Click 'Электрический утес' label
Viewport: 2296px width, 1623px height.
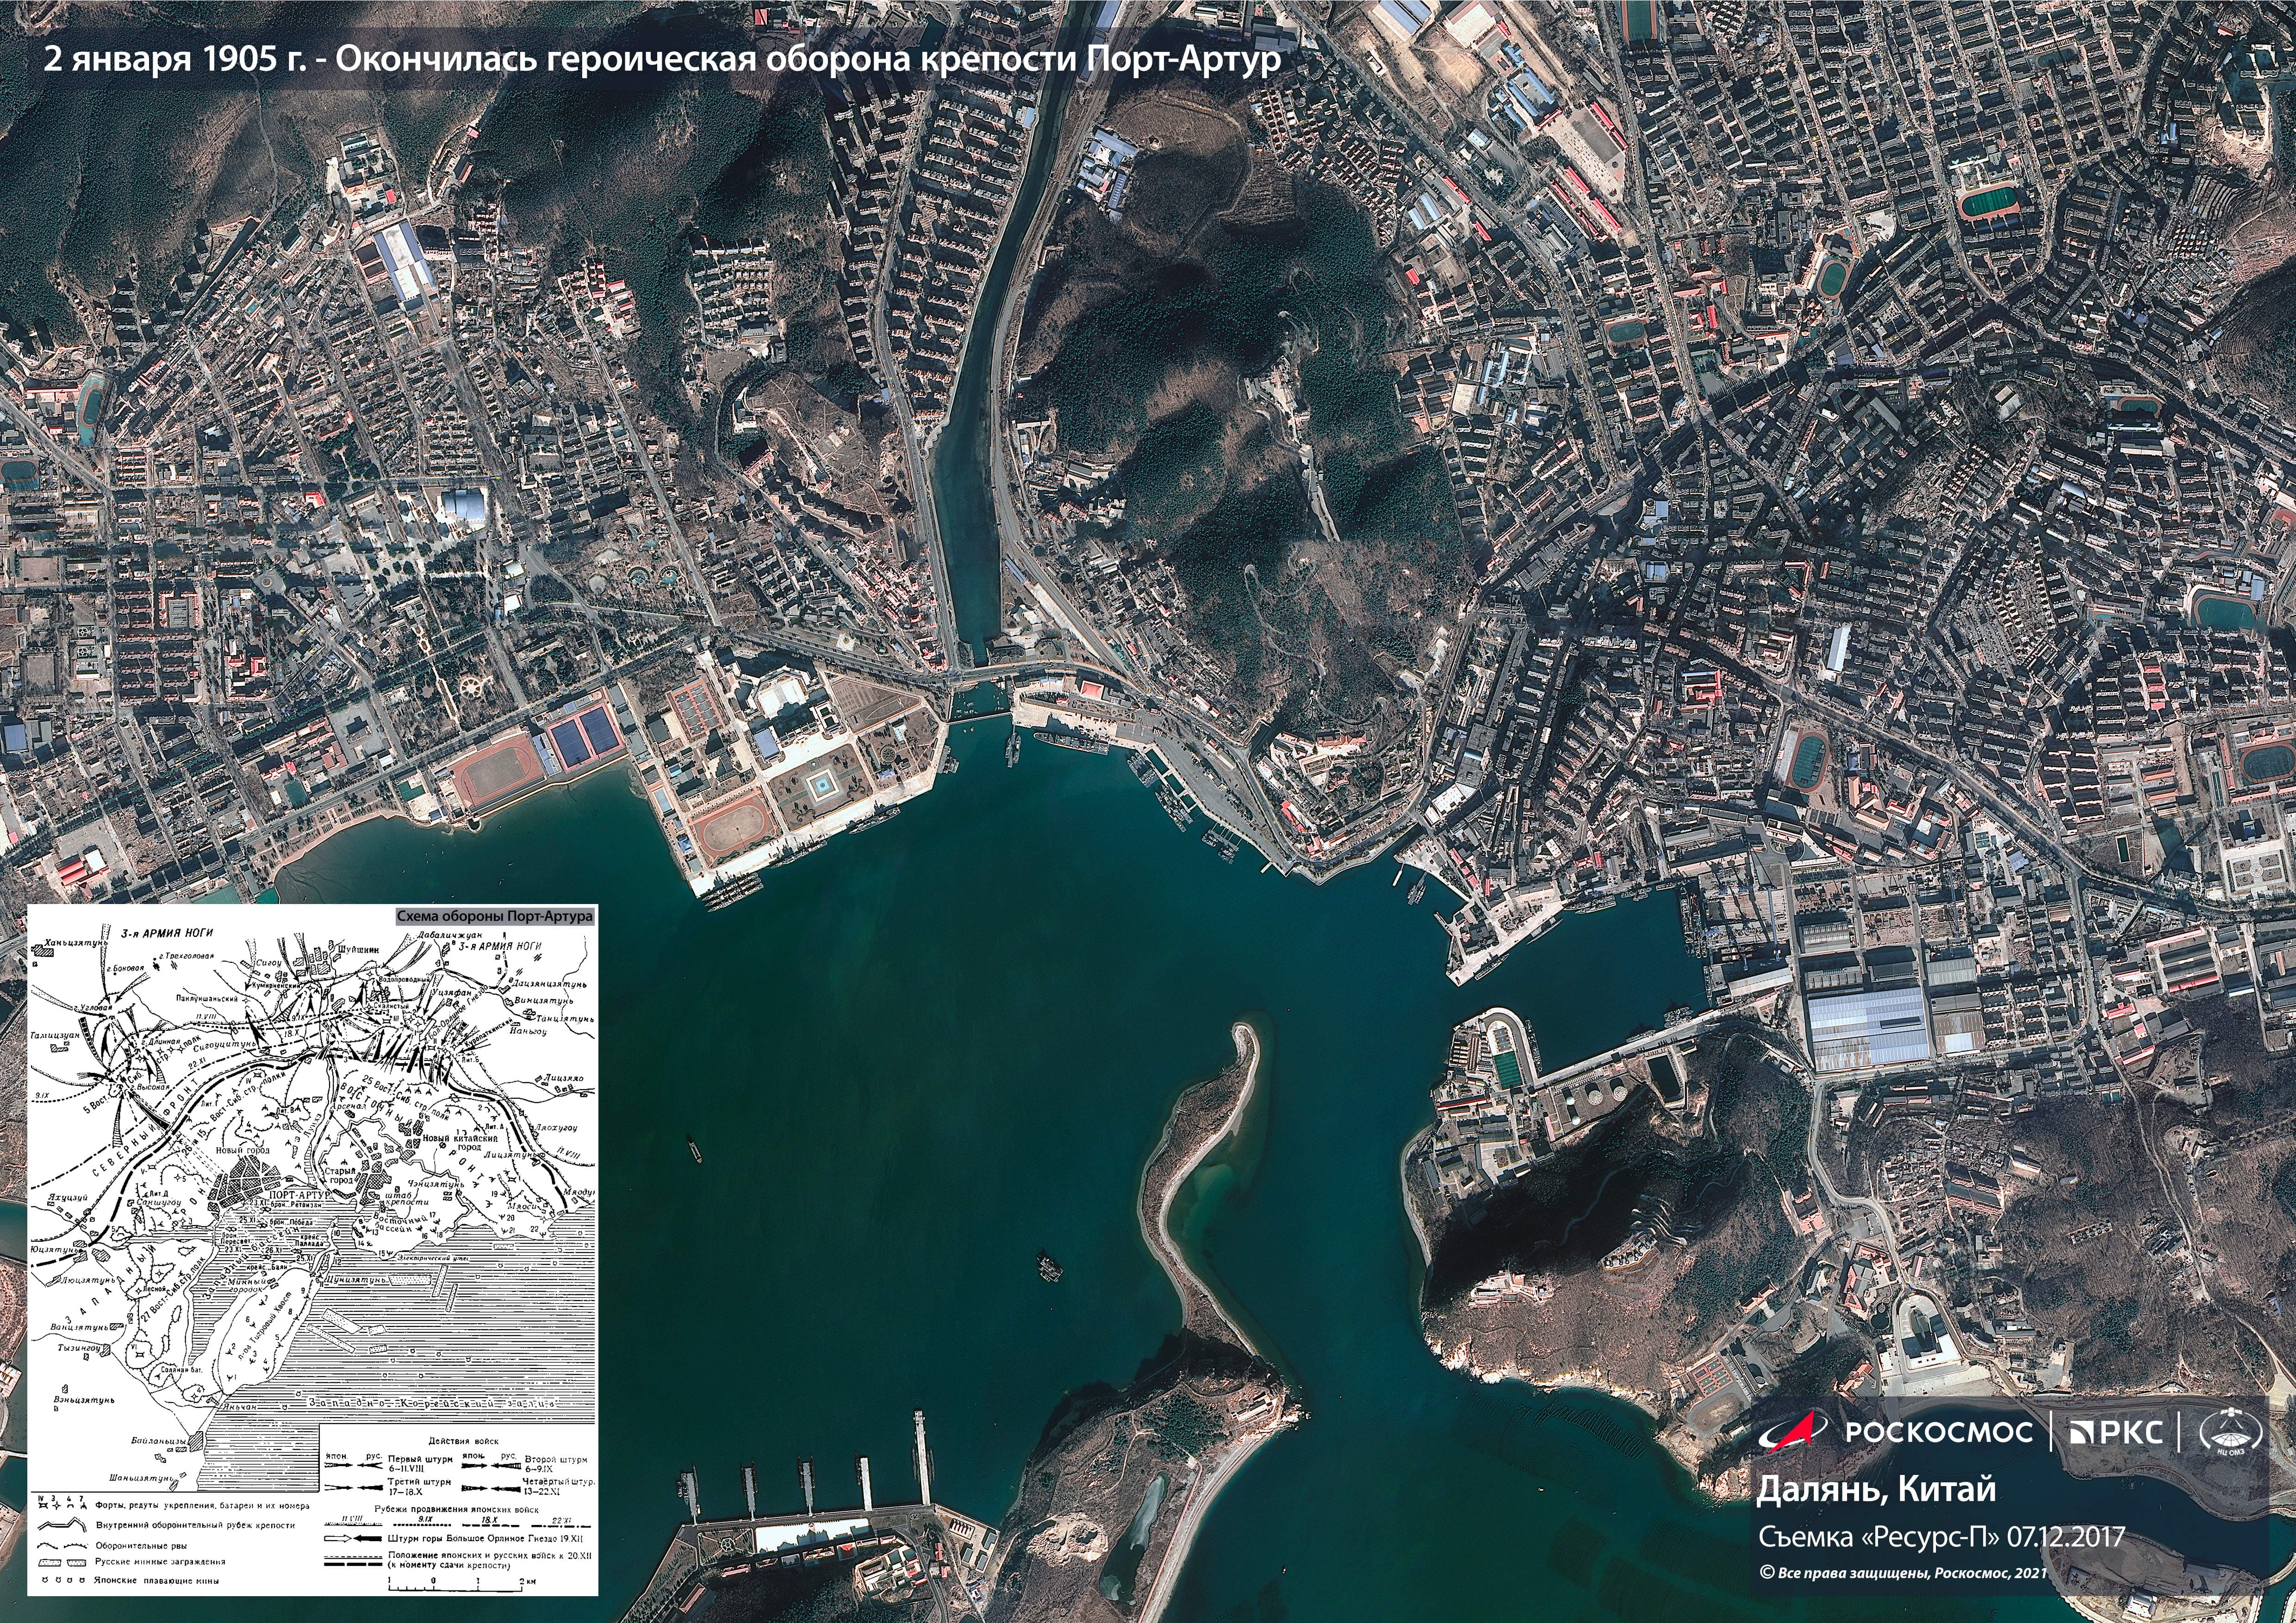click(433, 1259)
